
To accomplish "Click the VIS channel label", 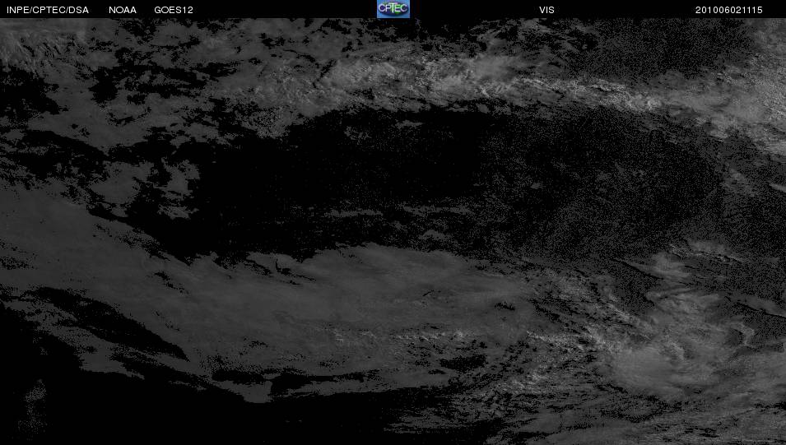I will click(x=546, y=10).
